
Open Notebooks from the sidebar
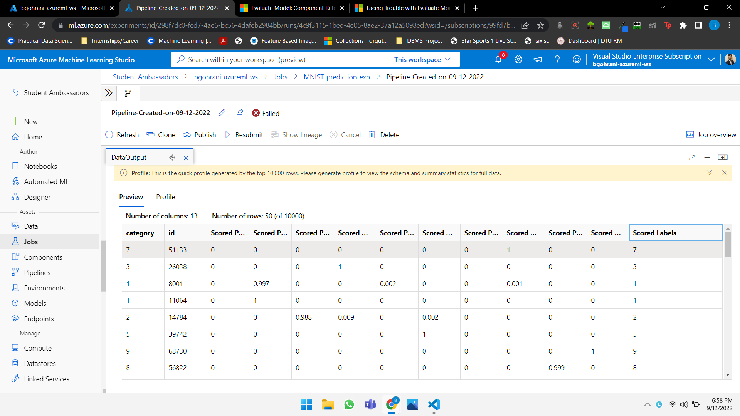click(x=40, y=166)
